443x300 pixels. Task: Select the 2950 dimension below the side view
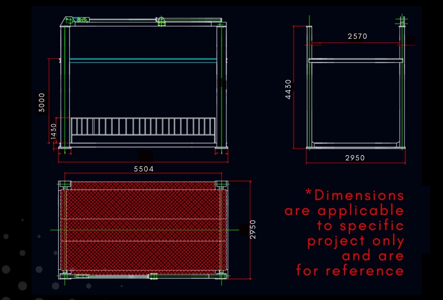click(355, 158)
